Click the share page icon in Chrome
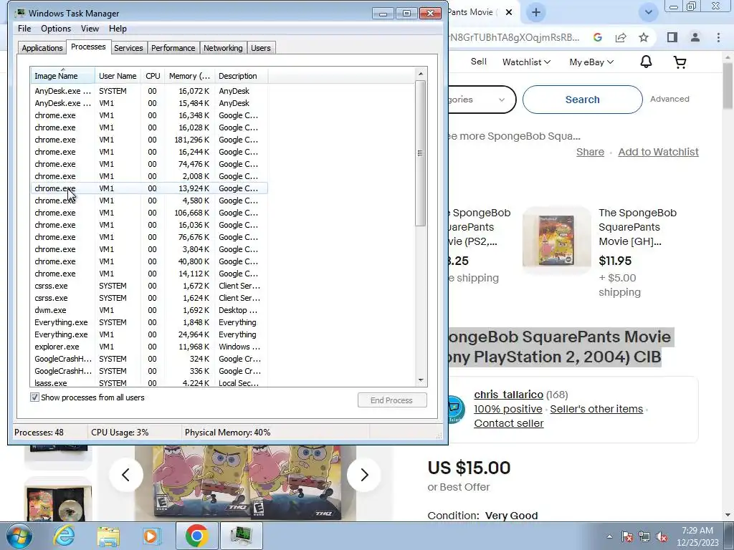Image resolution: width=734 pixels, height=550 pixels. click(x=621, y=37)
